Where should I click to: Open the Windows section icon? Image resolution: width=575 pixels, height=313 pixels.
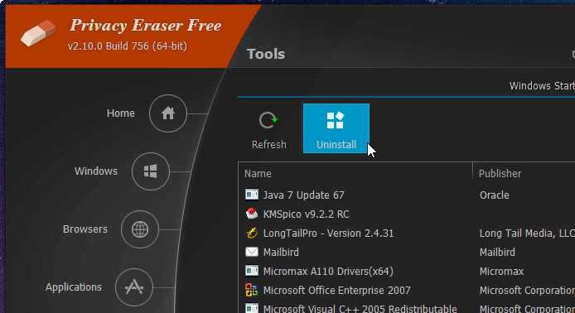tap(150, 171)
